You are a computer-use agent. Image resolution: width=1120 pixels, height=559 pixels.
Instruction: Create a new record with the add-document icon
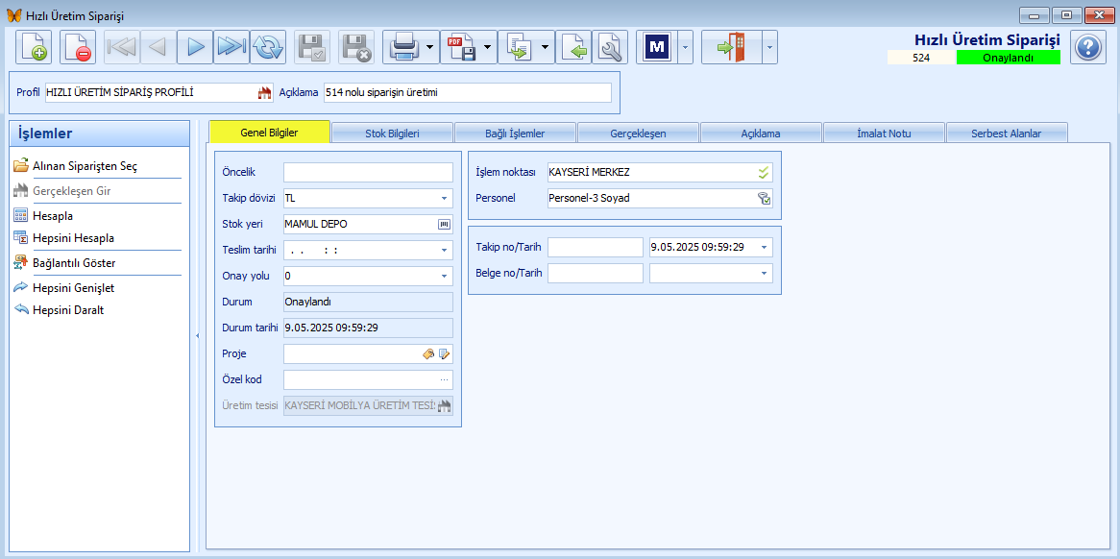(34, 47)
